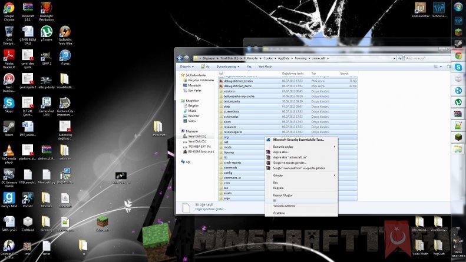Screen dimensions: 466x262
Task: Click the WinRAR icon in the taskbar
Action: tap(458, 114)
